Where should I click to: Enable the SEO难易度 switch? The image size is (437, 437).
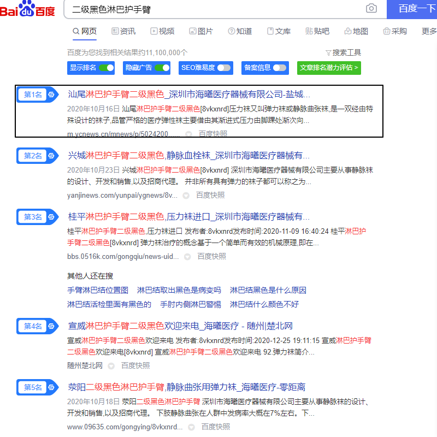pyautogui.click(x=224, y=68)
